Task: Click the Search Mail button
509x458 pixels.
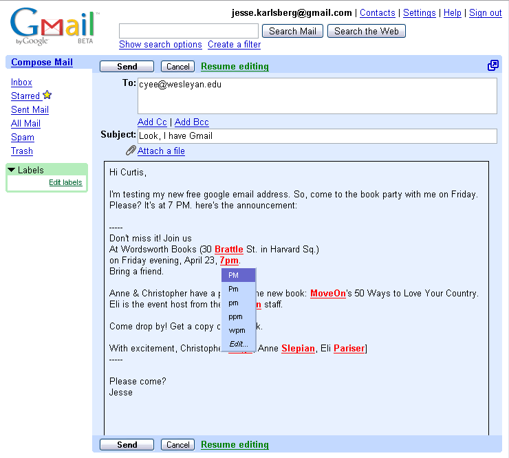Action: point(292,31)
